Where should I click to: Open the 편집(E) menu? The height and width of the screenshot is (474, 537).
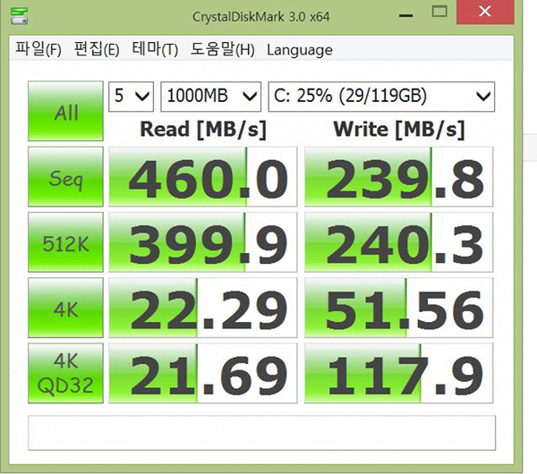pyautogui.click(x=97, y=49)
